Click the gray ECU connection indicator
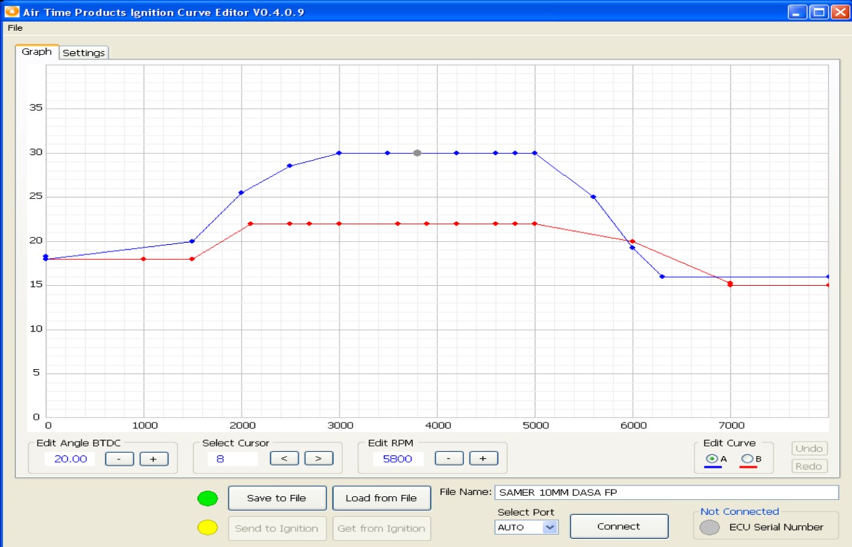The image size is (852, 547). pyautogui.click(x=710, y=527)
